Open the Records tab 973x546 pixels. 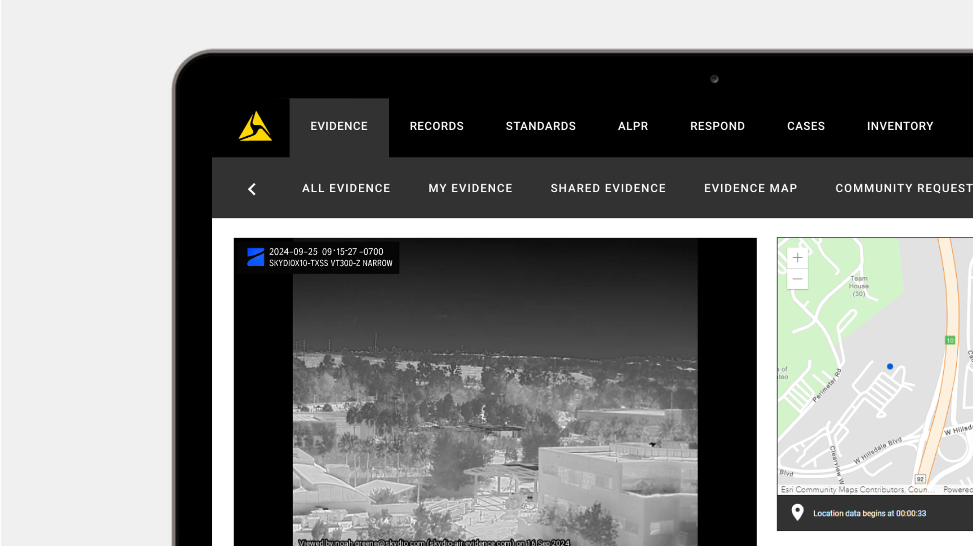coord(437,126)
